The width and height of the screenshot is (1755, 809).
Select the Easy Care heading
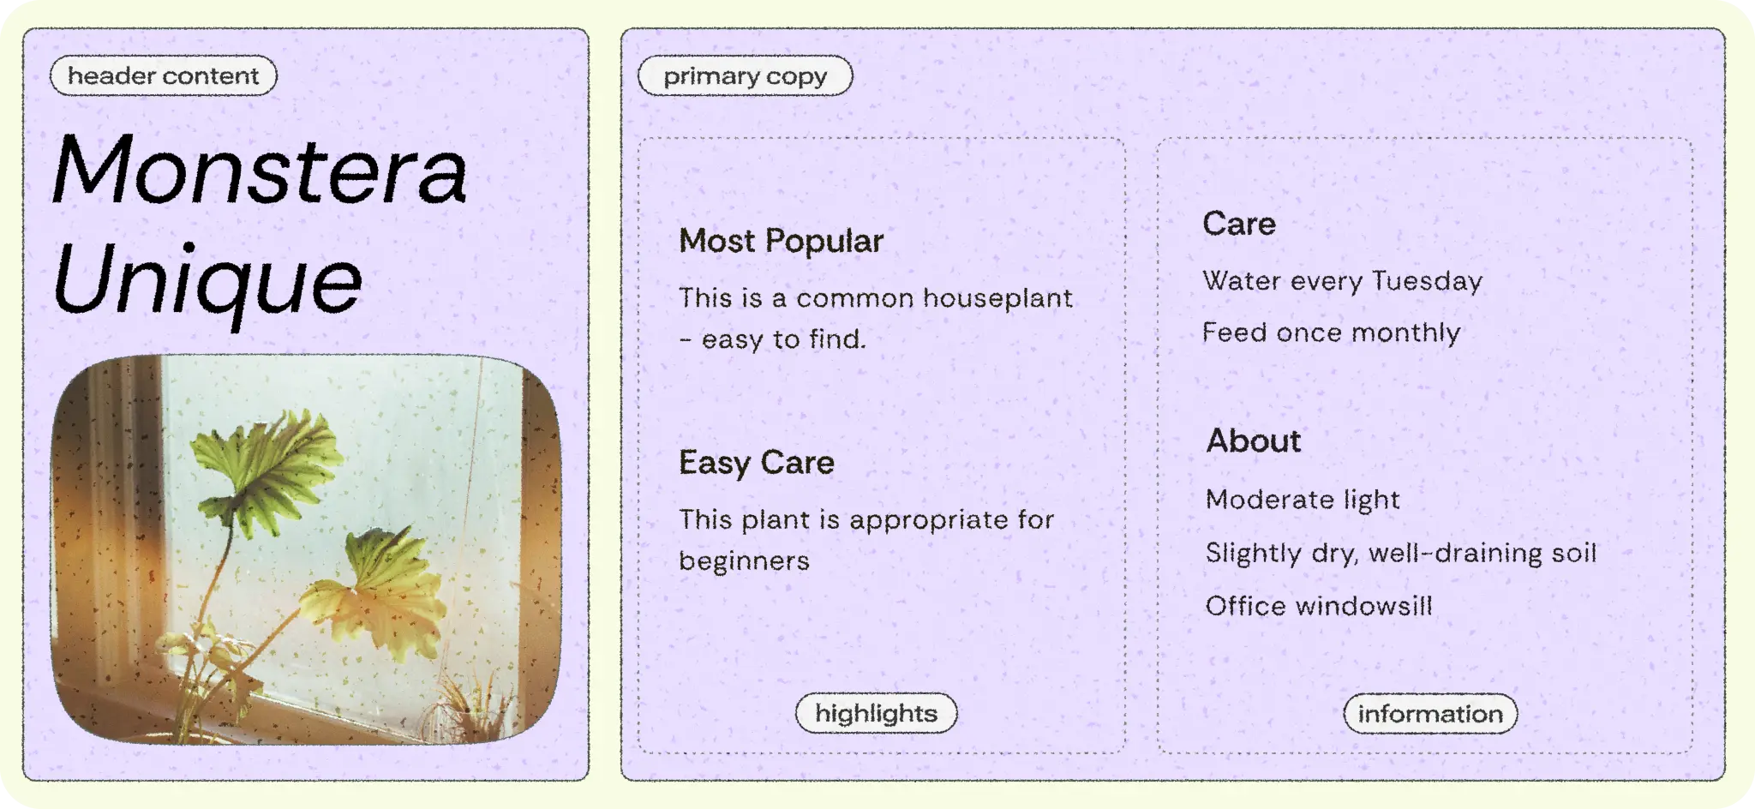pos(757,463)
